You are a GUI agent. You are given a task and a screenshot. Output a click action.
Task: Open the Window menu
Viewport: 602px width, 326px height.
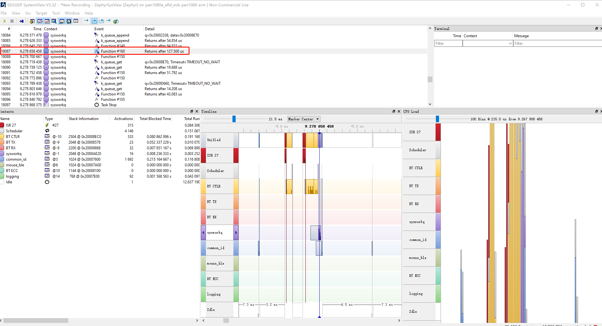tap(72, 13)
